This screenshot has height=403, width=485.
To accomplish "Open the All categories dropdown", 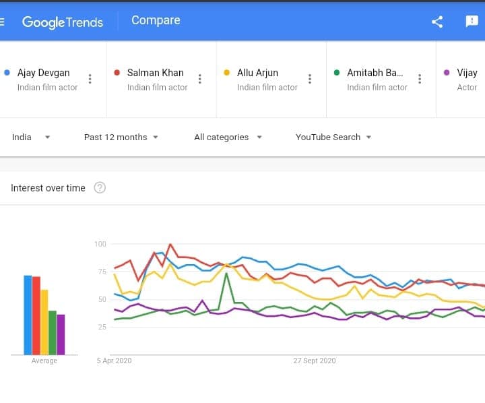I will [x=228, y=137].
